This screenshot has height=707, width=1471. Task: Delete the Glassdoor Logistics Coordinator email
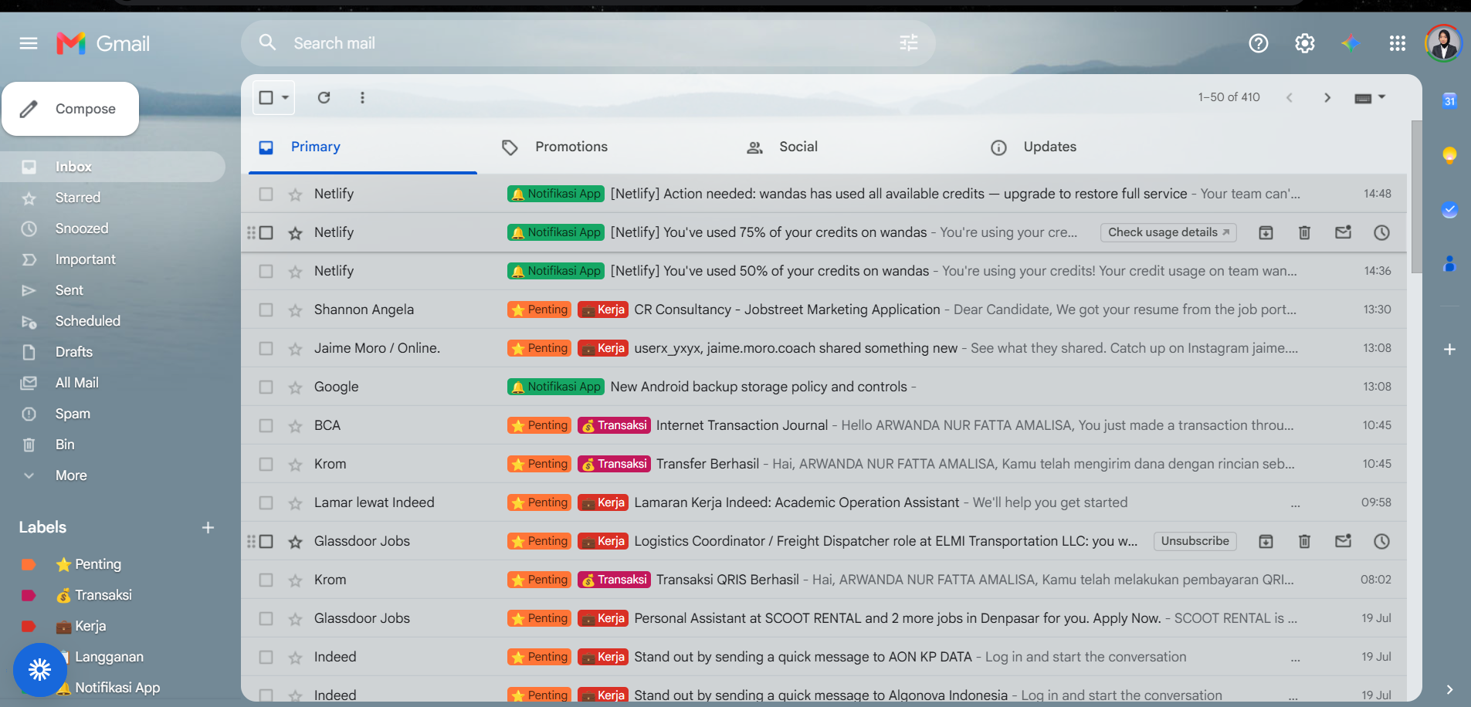(1305, 541)
